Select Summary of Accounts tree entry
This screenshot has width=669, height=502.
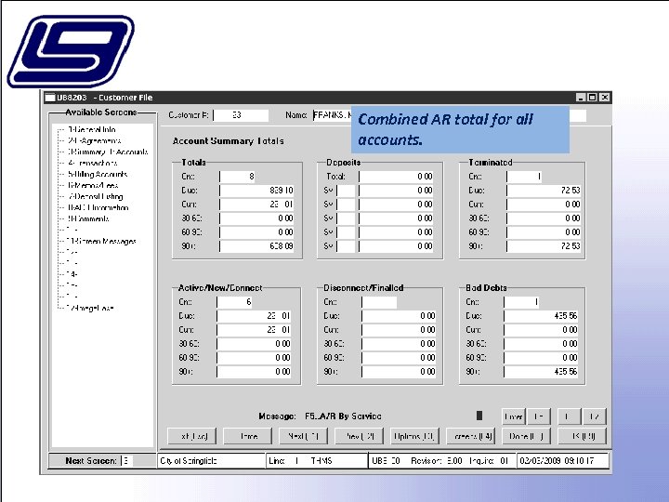pos(108,152)
